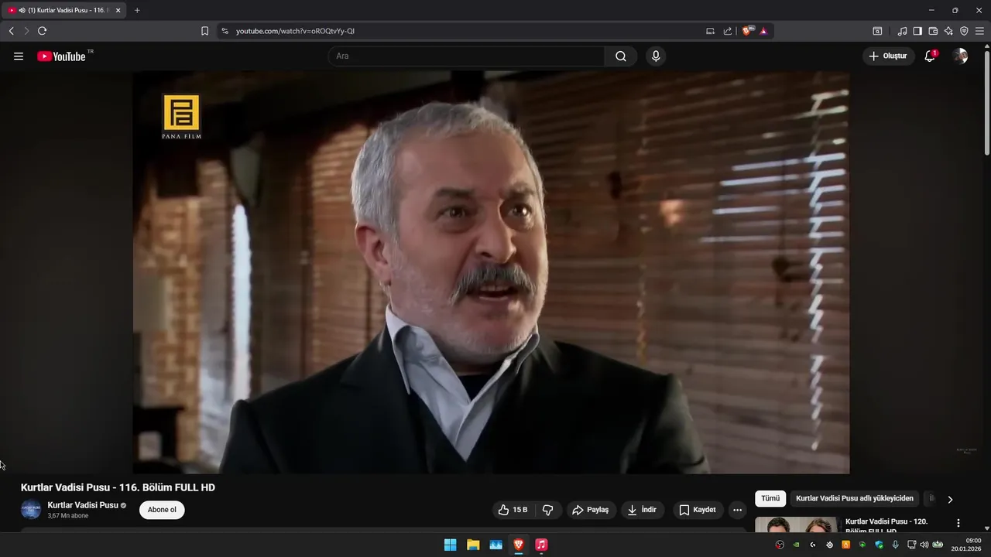Open the tray microphone indicator
The image size is (991, 557).
(895, 545)
